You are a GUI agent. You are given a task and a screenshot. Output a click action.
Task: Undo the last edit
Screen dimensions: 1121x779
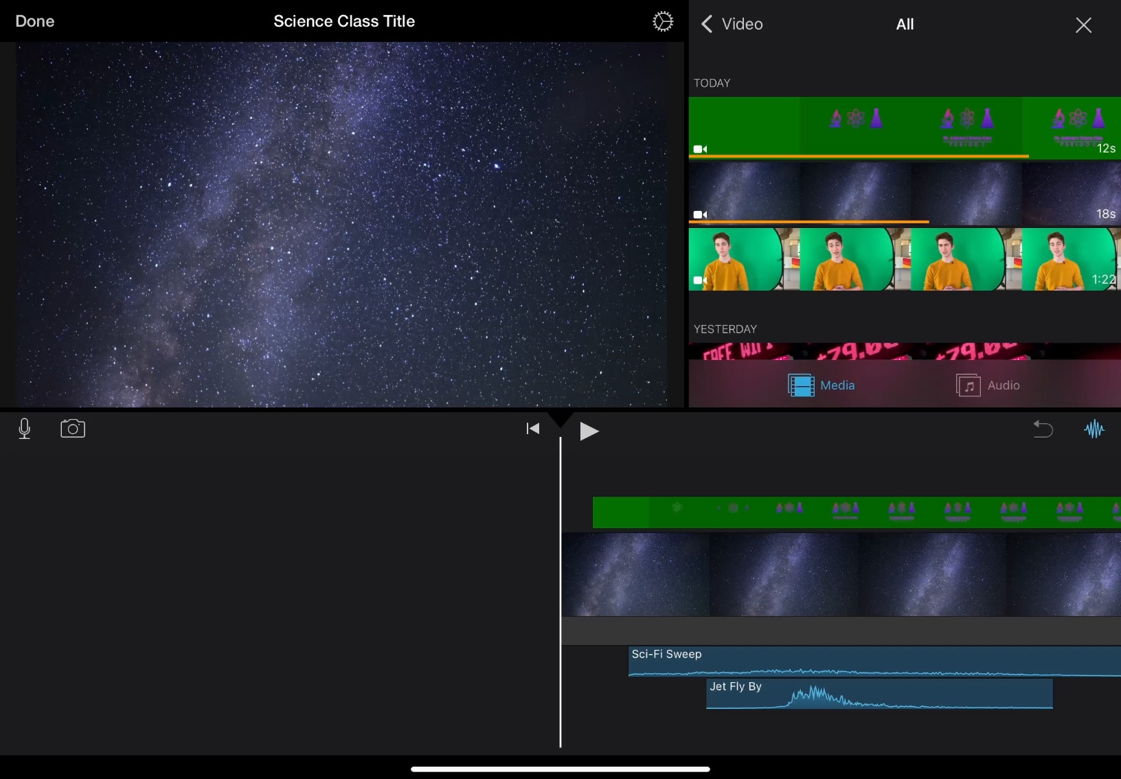(1043, 429)
